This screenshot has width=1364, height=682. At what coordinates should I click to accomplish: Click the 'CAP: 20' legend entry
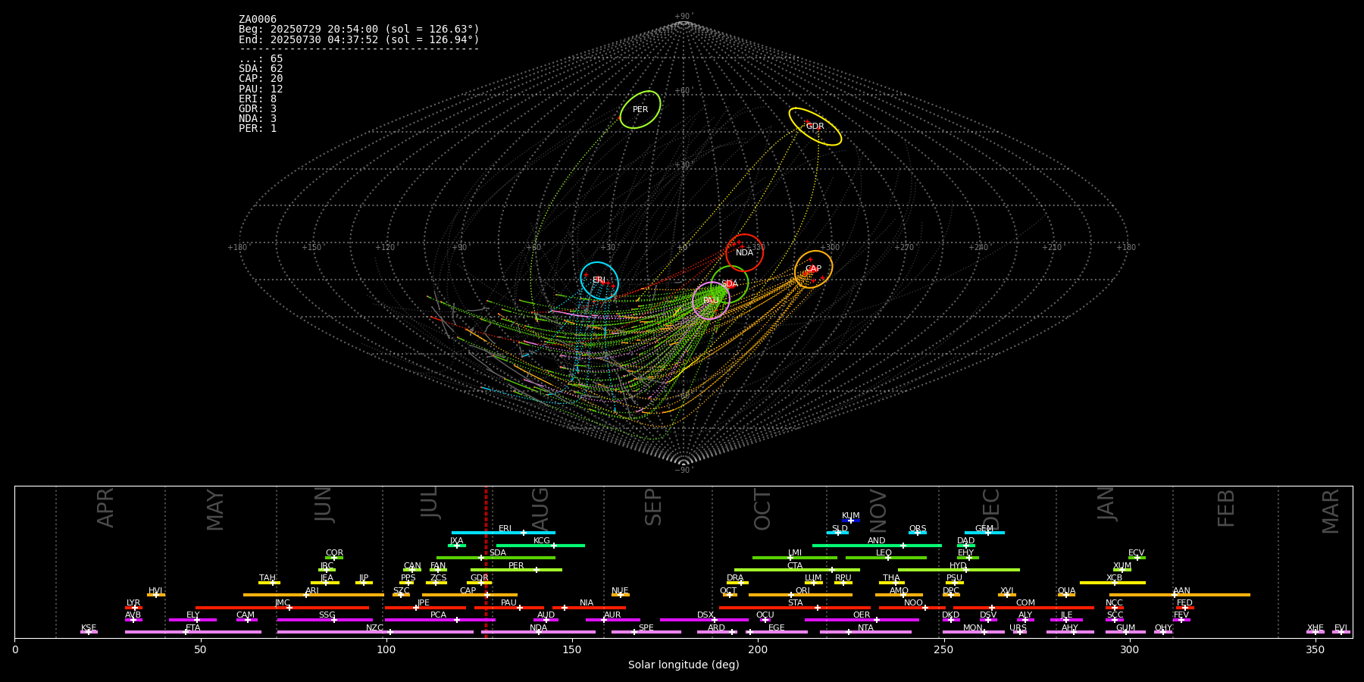261,79
